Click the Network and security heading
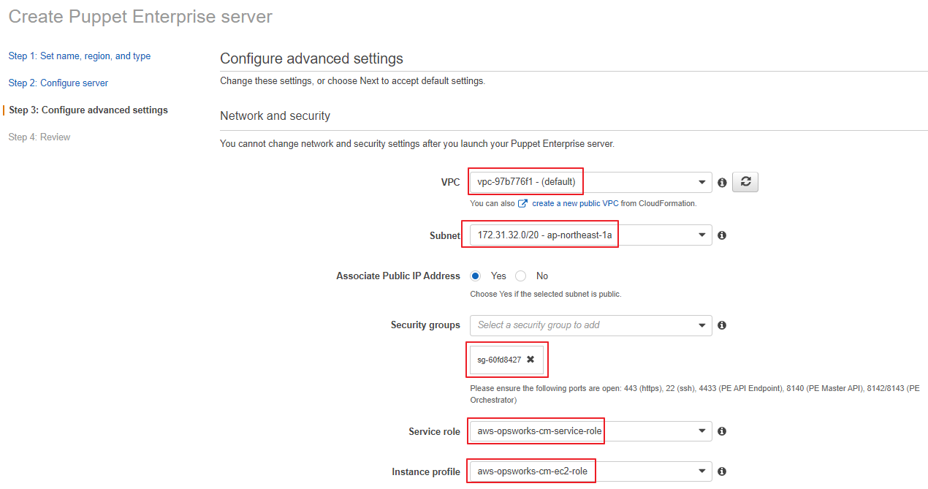928x489 pixels. tap(275, 115)
